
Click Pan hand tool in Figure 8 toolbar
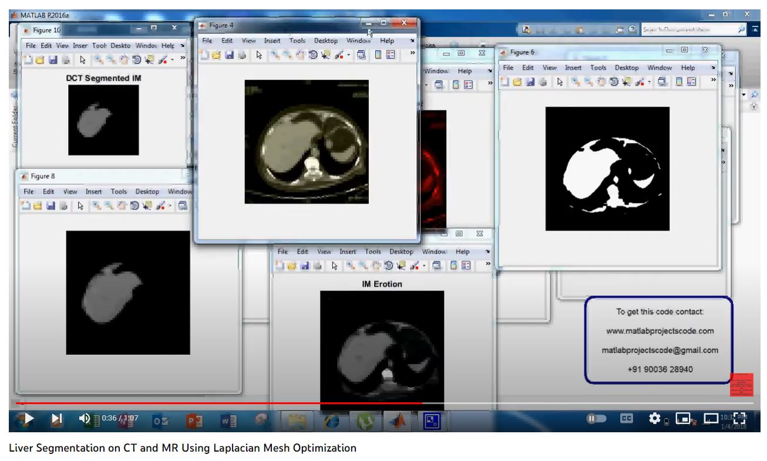coord(120,206)
